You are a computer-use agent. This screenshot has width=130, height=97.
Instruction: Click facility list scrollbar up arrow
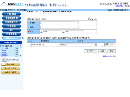pyautogui.click(x=20, y=45)
